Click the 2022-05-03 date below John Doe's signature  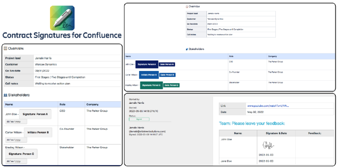click(x=266, y=155)
